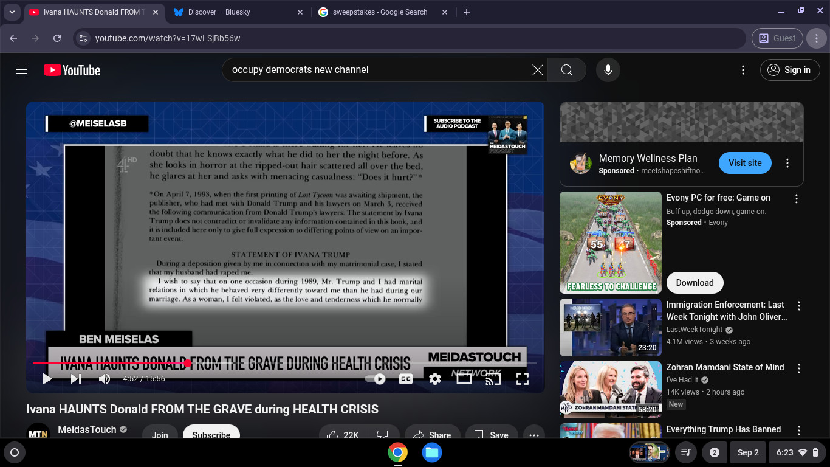Viewport: 830px width, 467px height.
Task: Open YouTube settings three-dot menu near Sign in
Action: click(x=743, y=70)
